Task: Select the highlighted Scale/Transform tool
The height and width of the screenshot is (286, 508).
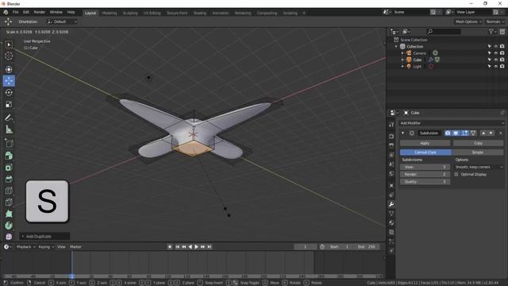Action: [x=9, y=81]
